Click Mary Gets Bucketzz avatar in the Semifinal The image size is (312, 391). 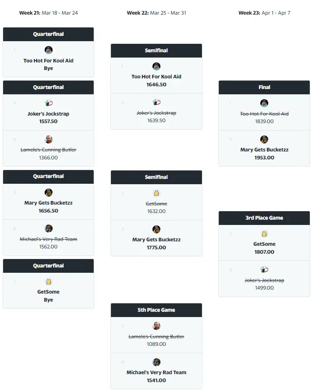tap(156, 229)
